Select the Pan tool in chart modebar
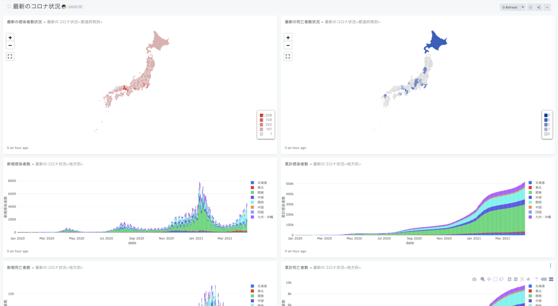This screenshot has height=306, width=558. pos(489,279)
